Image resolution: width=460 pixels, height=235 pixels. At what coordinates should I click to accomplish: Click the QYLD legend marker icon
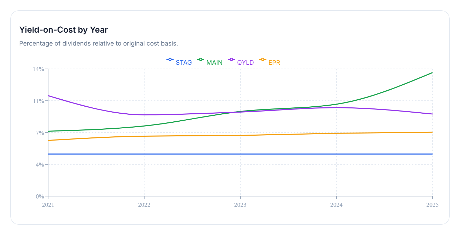pyautogui.click(x=231, y=60)
